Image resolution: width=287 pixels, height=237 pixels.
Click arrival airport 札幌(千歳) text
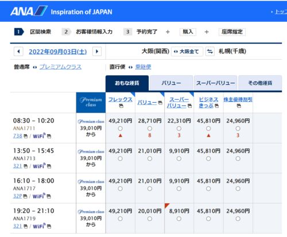232,51
